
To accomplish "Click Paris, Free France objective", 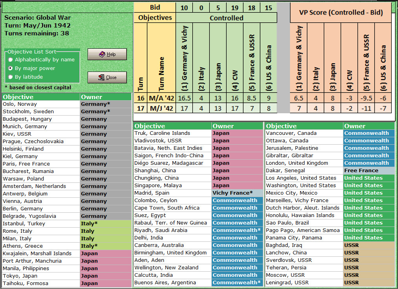I will click(66, 164).
